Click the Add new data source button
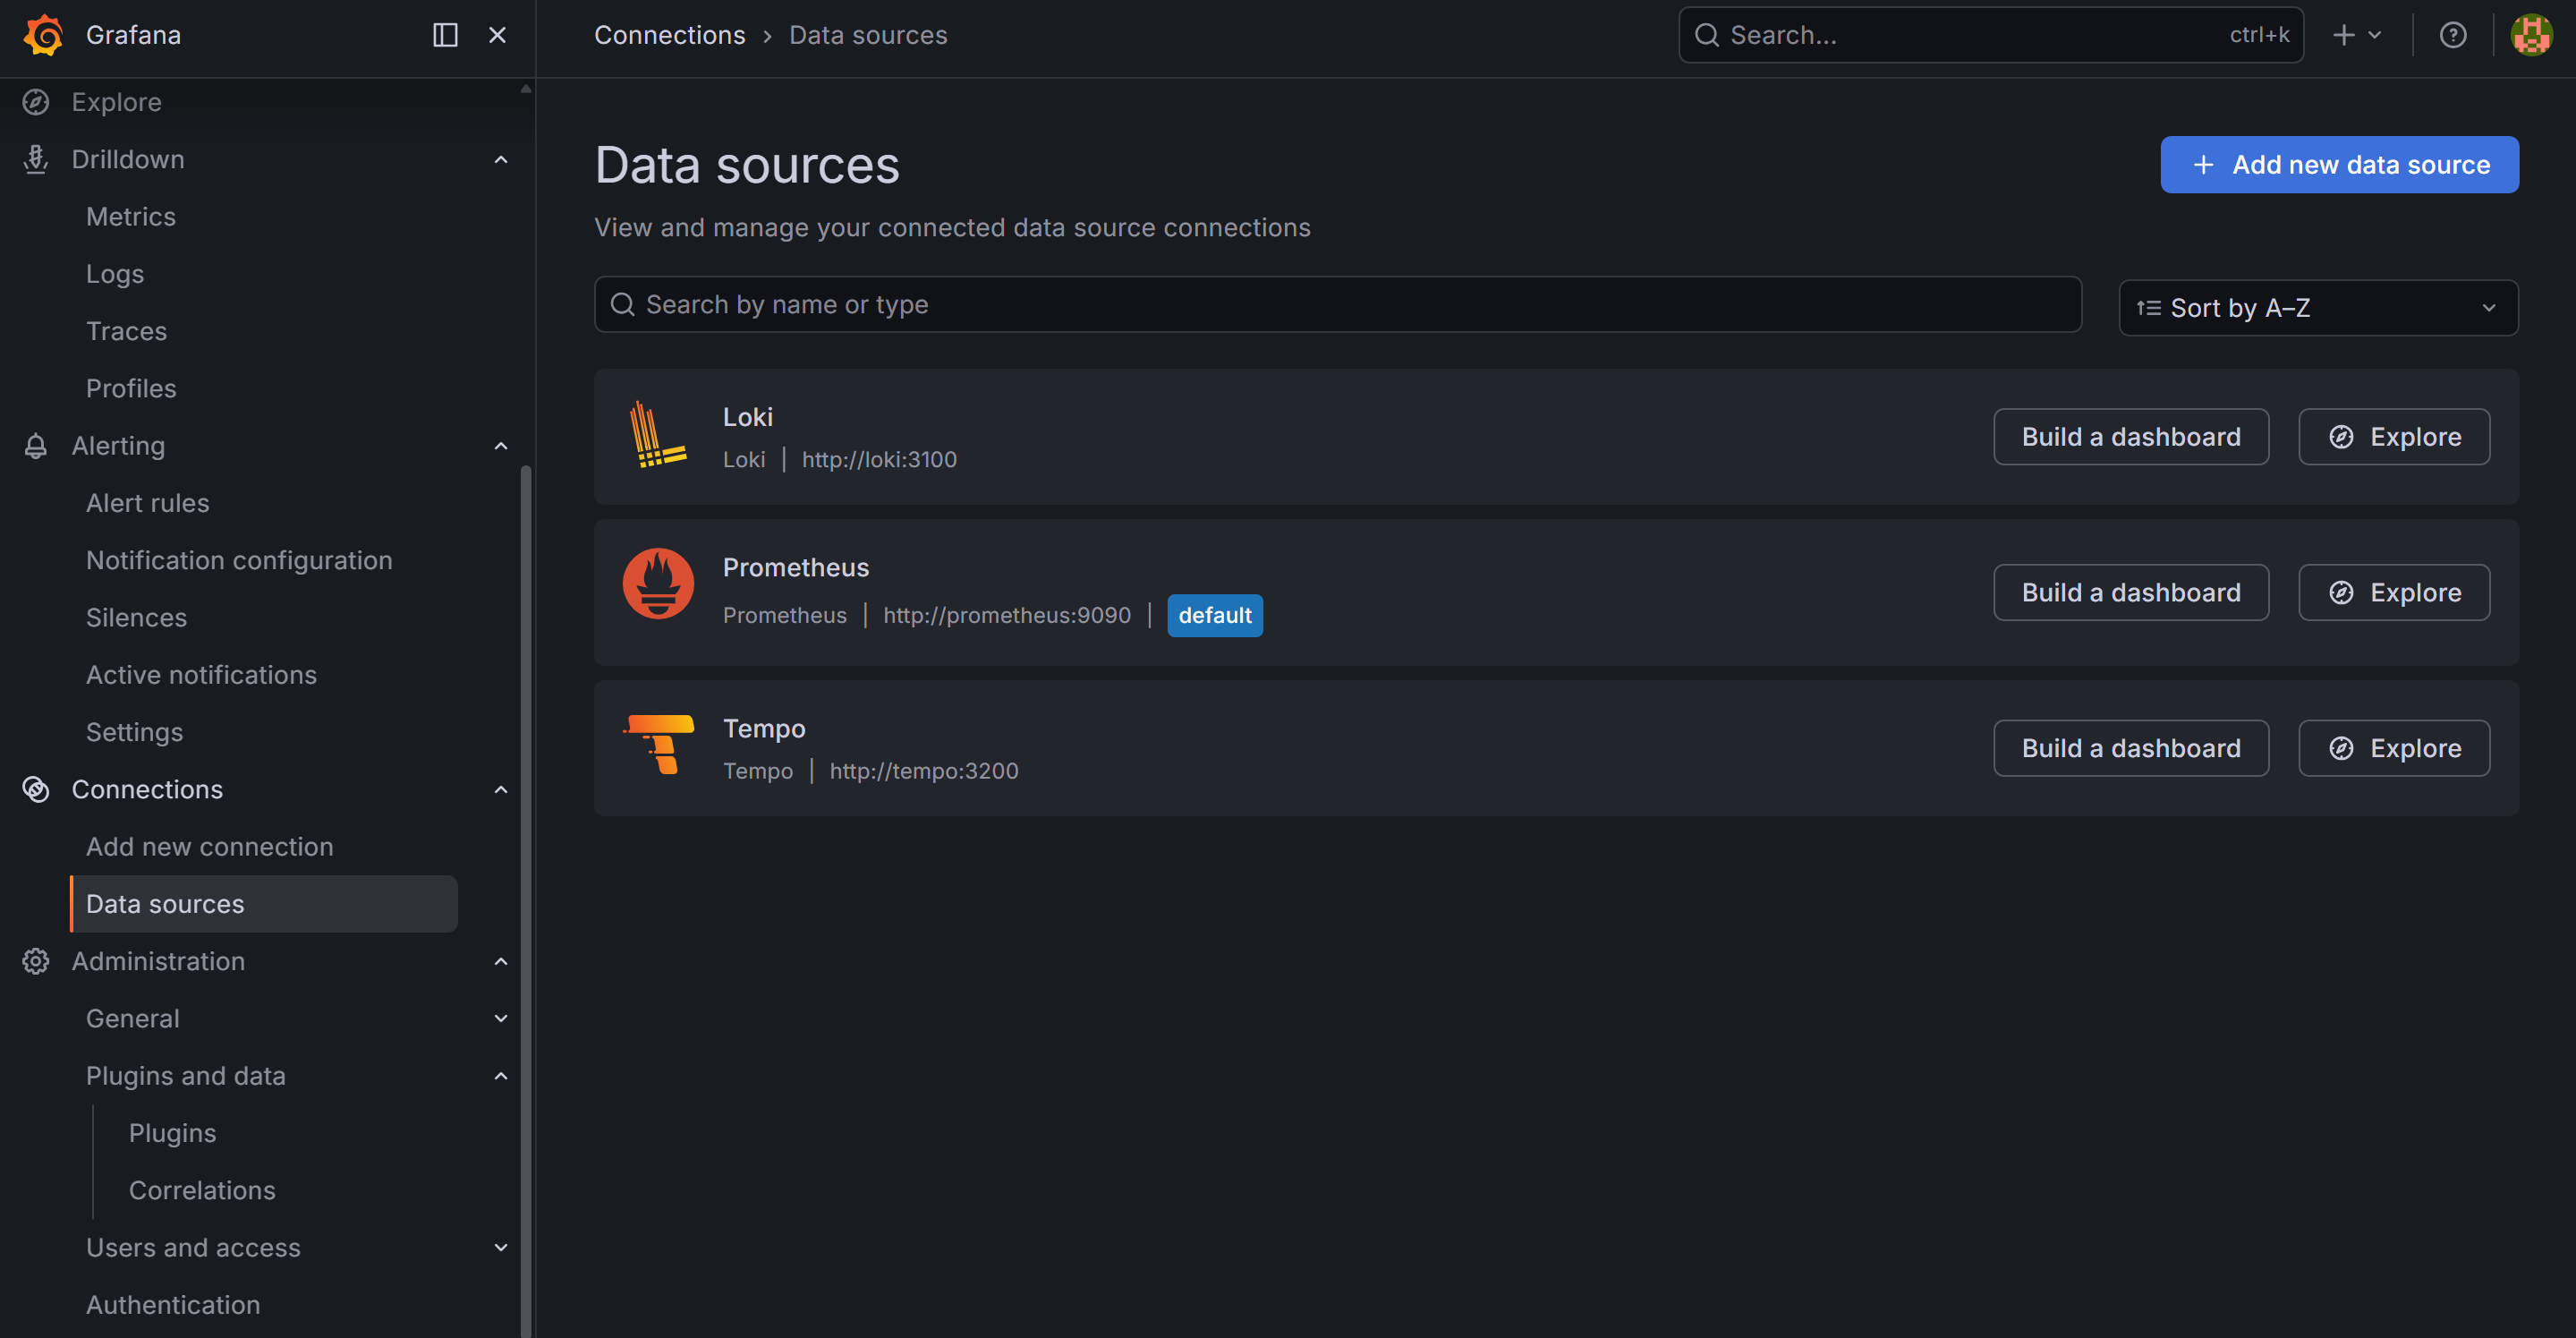 click(x=2339, y=165)
